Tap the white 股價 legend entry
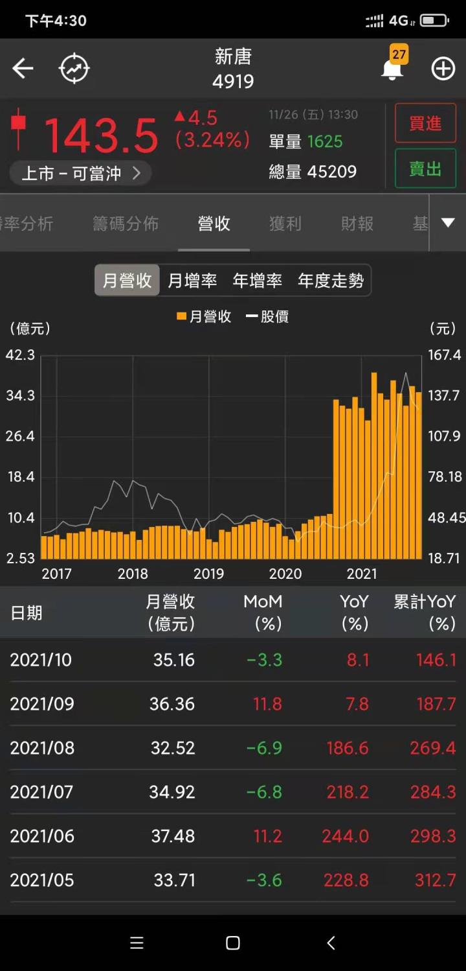The width and height of the screenshot is (466, 971). pyautogui.click(x=267, y=316)
